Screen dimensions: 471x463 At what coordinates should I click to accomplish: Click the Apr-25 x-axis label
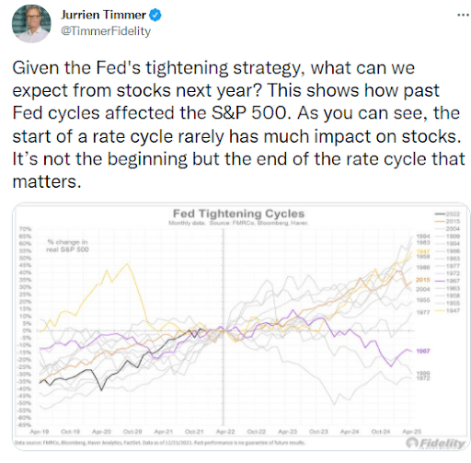(411, 432)
